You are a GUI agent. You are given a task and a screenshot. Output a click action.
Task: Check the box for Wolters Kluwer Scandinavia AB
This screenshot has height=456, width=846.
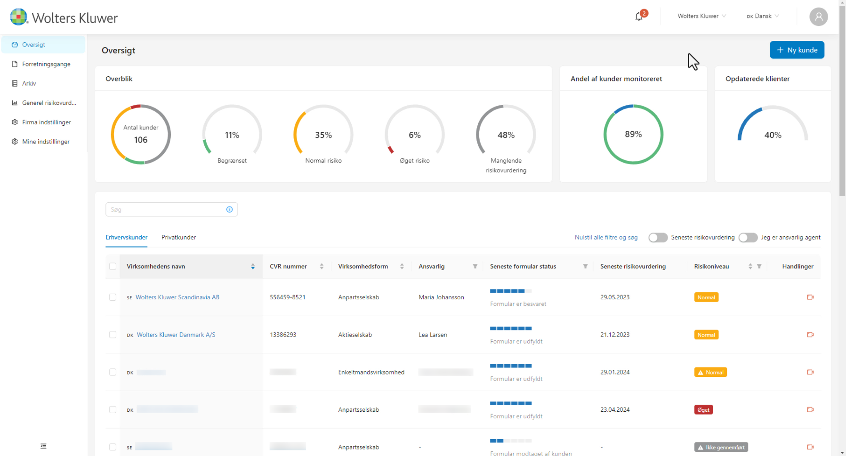[113, 297]
